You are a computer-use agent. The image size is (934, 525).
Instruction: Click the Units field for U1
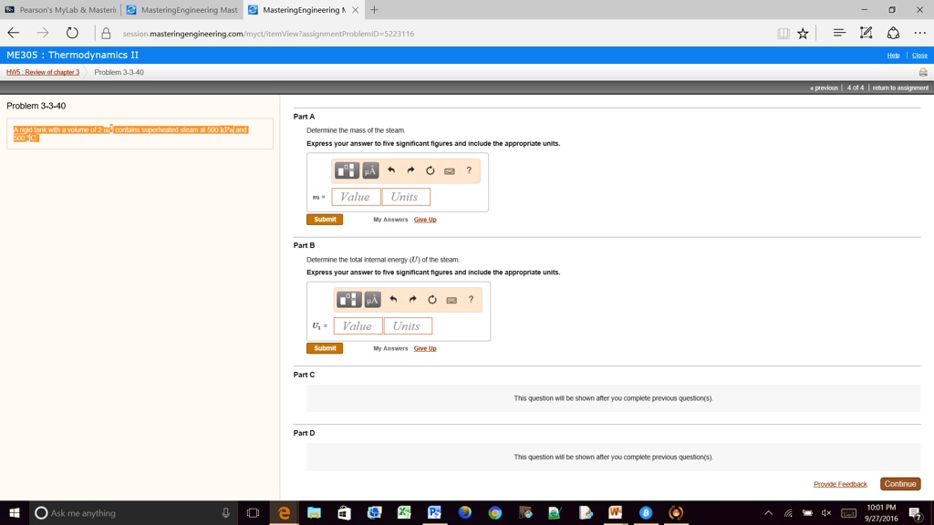pyautogui.click(x=407, y=326)
